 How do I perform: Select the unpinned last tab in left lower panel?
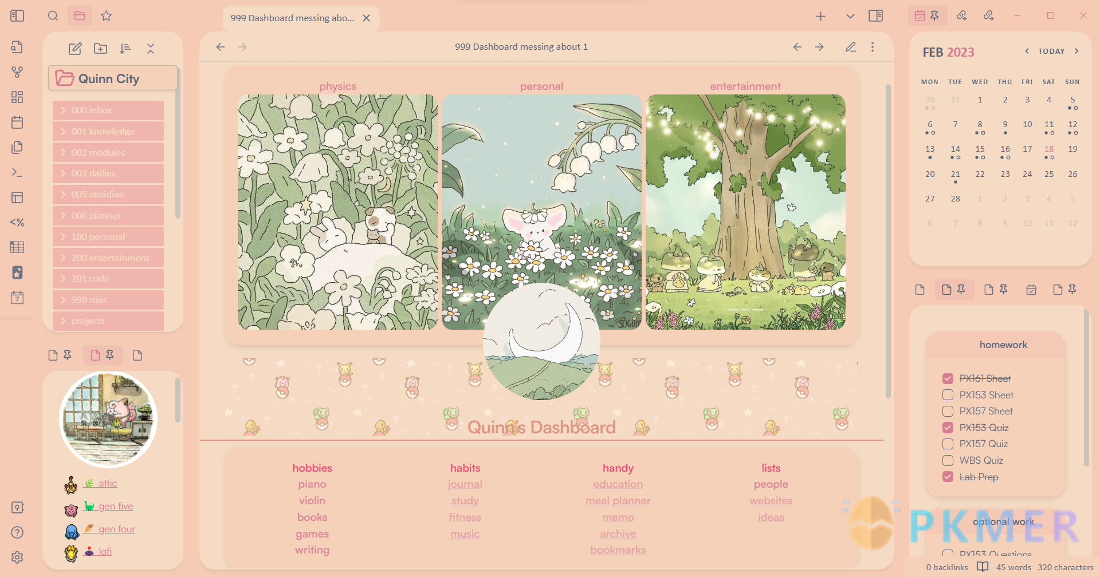[x=137, y=355]
